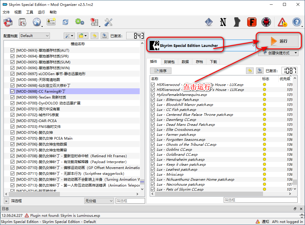305x225 pixels.
Task: Open Settings wrench and screwdriver icon
Action: 108,22
